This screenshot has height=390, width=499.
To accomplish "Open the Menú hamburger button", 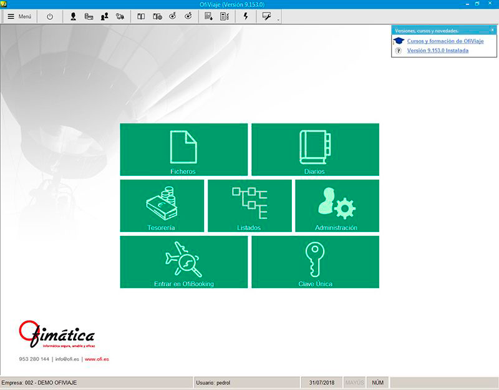I will (19, 17).
